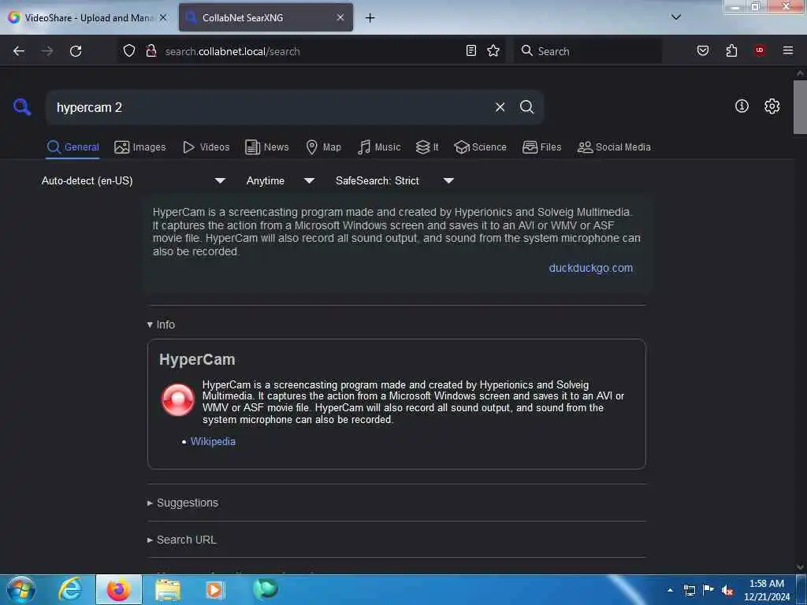Open the Files category
807x605 pixels.
(x=541, y=147)
